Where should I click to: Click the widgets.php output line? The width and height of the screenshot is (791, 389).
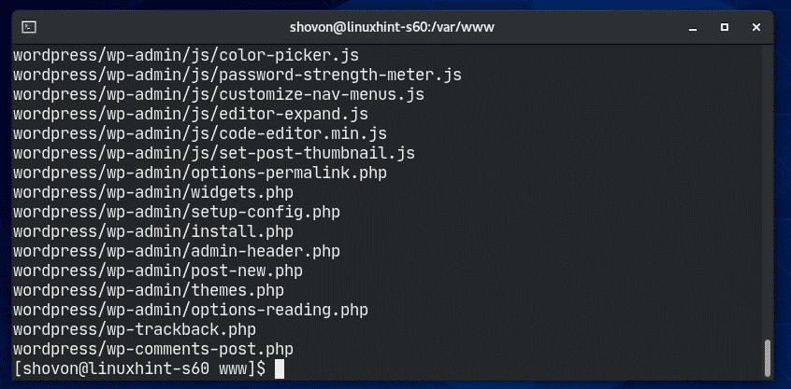pos(153,192)
